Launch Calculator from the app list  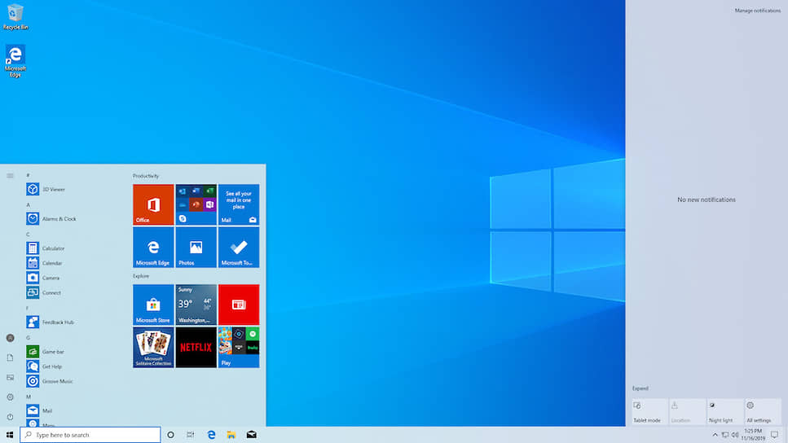click(x=53, y=248)
